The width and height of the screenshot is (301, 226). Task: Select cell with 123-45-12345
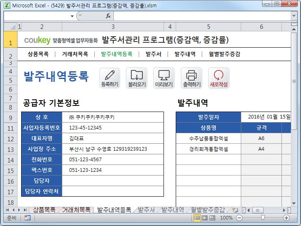(x=113, y=127)
